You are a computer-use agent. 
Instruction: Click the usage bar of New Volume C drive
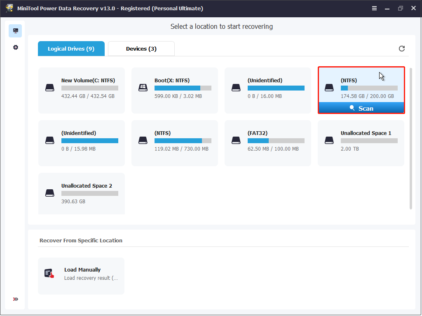pos(89,88)
